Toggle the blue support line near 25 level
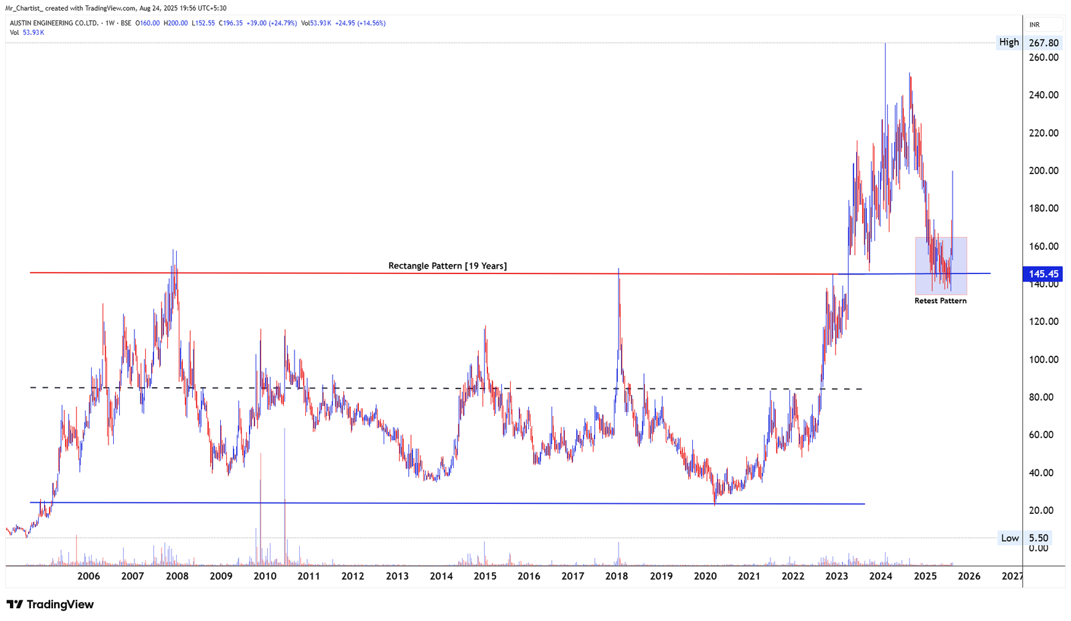This screenshot has height=621, width=1071. coord(469,502)
